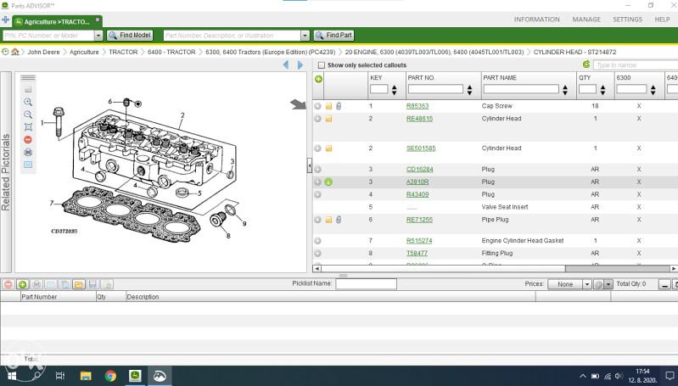Open part number RE48615 link
Image resolution: width=678 pixels, height=386 pixels.
(x=419, y=119)
